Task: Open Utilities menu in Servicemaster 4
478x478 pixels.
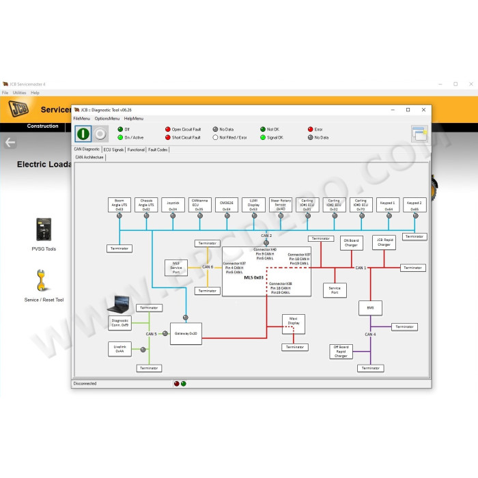Action: [x=20, y=93]
